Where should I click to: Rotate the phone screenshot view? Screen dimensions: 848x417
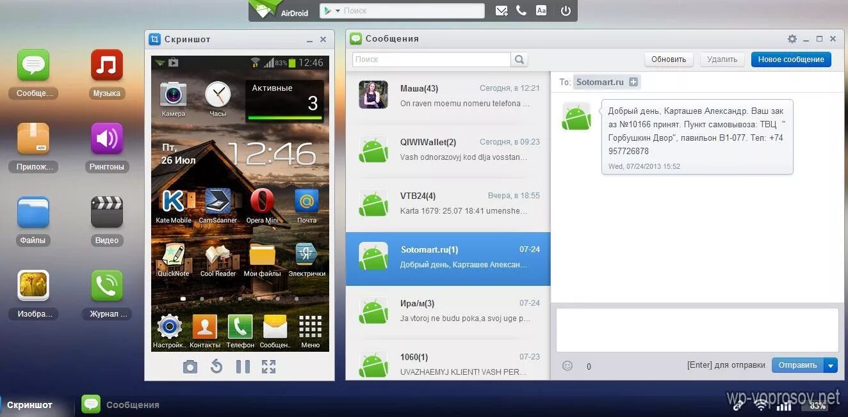(216, 366)
